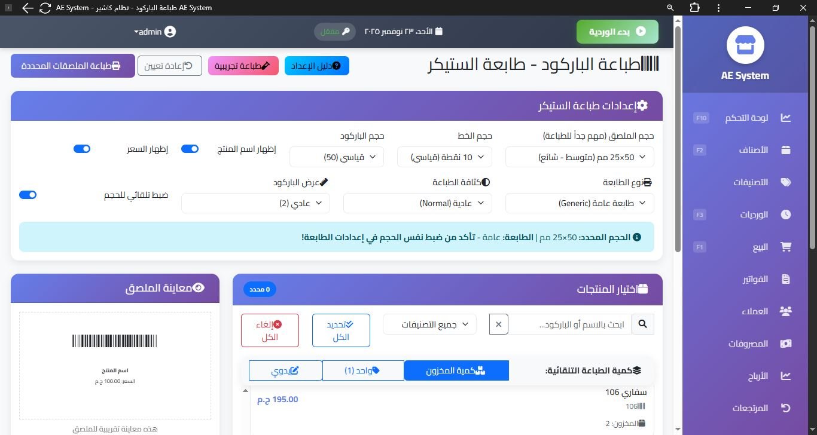The width and height of the screenshot is (817, 435).
Task: Open the البيع (Sales) page from the sidebar
Action: pos(786,246)
